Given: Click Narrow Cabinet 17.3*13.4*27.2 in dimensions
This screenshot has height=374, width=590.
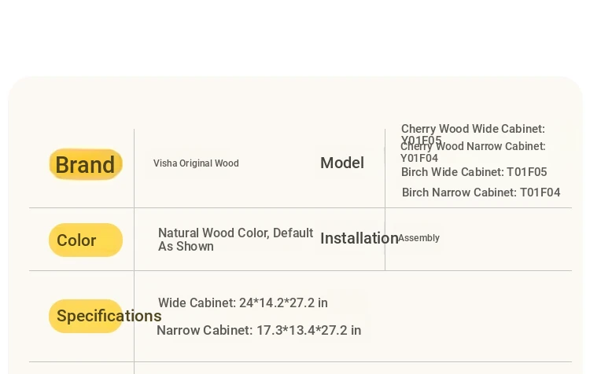Looking at the screenshot, I should pyautogui.click(x=259, y=330).
